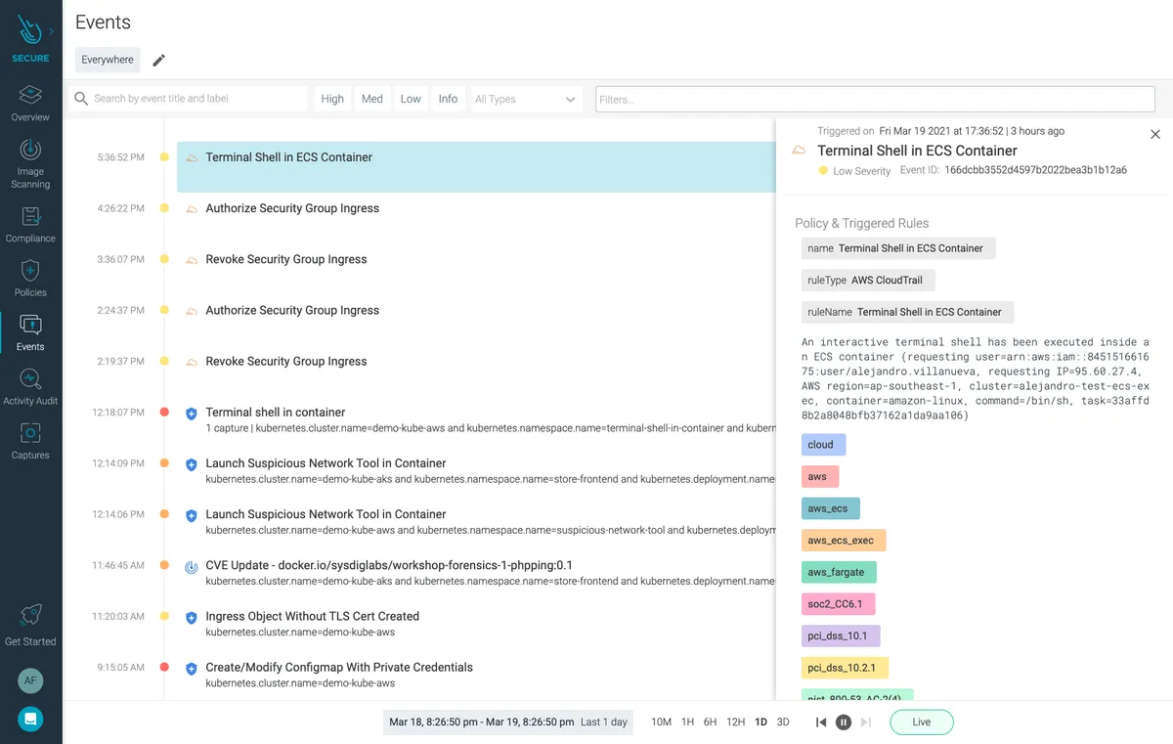Set time span to 12H

(x=736, y=722)
